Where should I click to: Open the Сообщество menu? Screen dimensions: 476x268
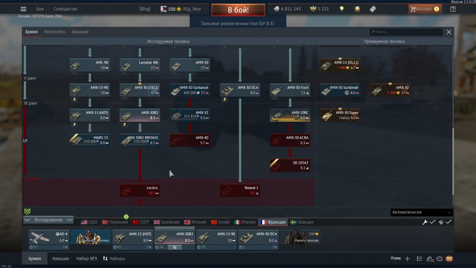point(65,9)
